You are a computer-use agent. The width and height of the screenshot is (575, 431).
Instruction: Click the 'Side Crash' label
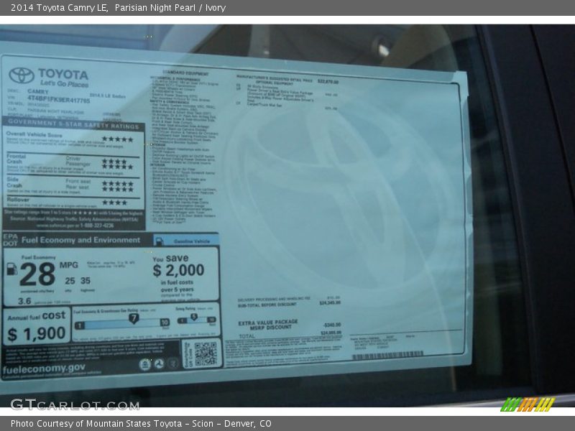(x=14, y=182)
